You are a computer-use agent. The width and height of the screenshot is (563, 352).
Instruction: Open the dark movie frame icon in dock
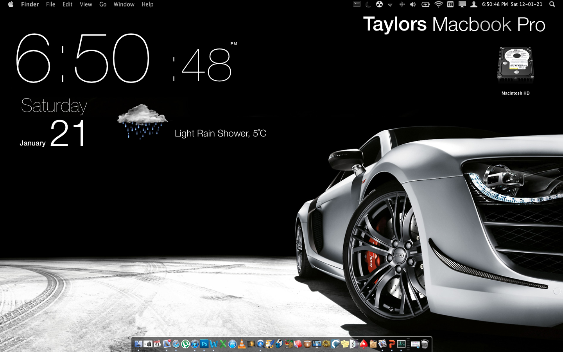click(x=251, y=344)
